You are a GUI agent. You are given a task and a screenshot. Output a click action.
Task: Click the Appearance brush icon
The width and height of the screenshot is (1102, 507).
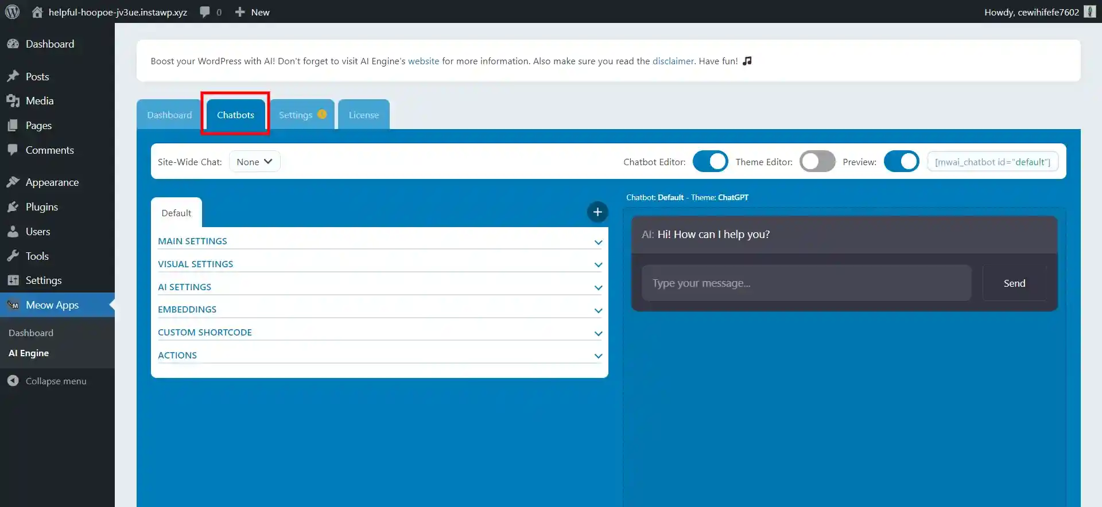click(13, 182)
